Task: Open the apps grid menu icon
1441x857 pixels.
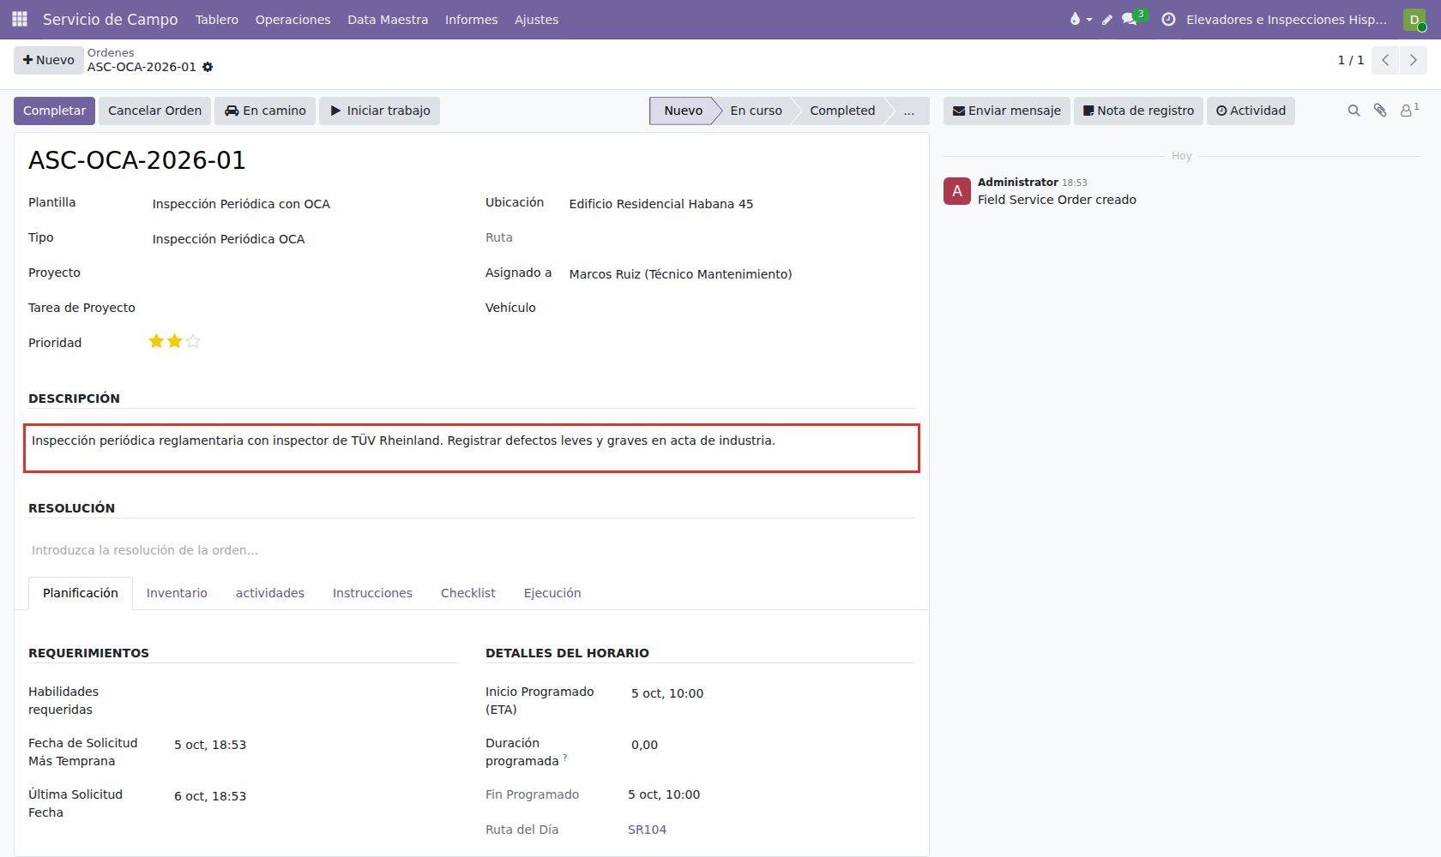Action: tap(20, 19)
